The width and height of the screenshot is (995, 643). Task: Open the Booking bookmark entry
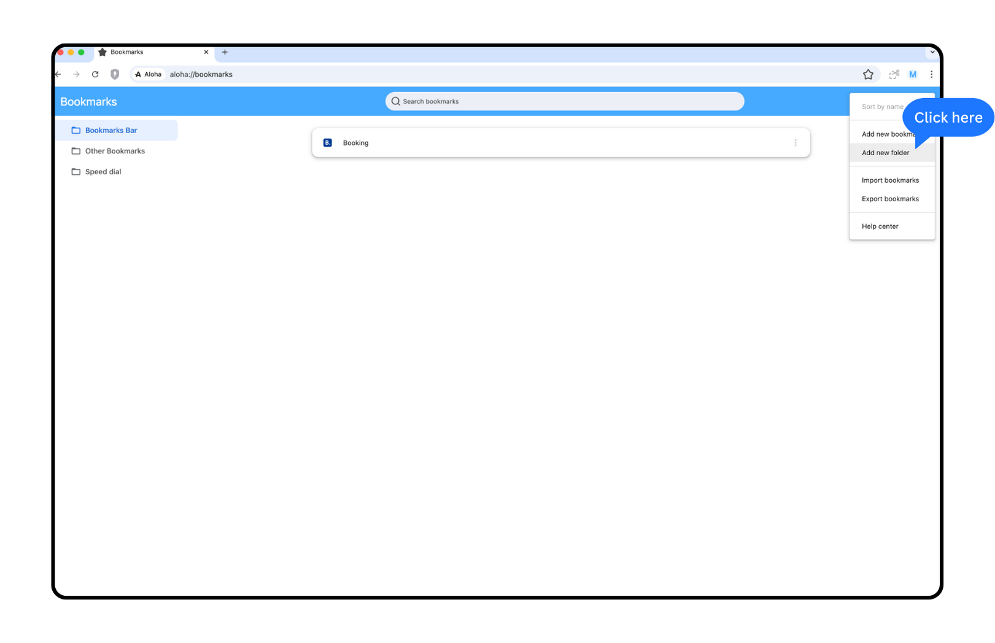560,143
